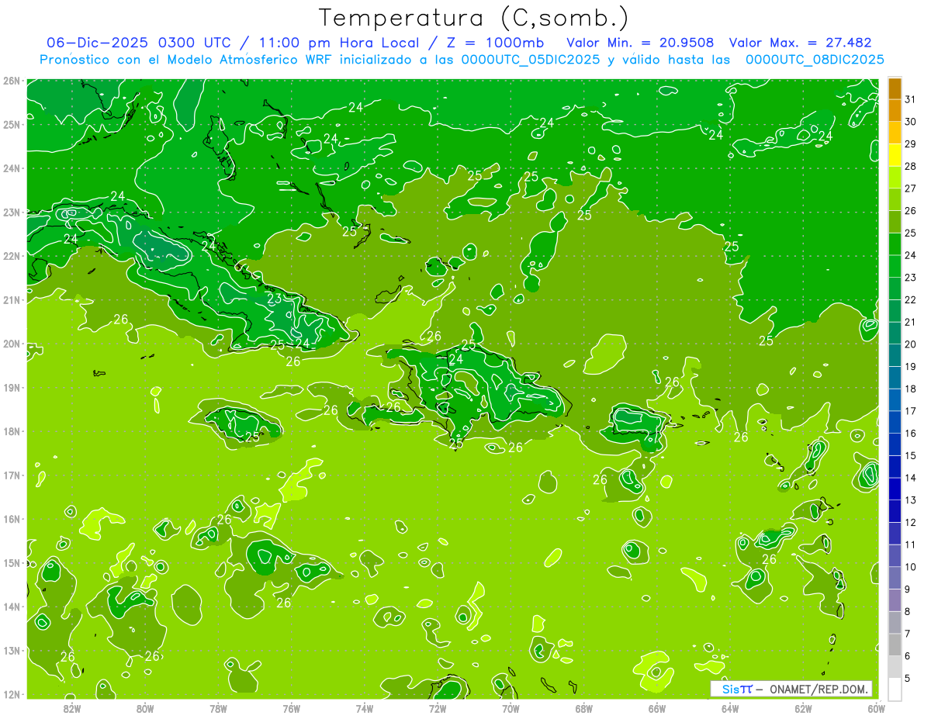Click the 12N latitude axis label
Image resolution: width=931 pixels, height=719 pixels.
pyautogui.click(x=12, y=694)
